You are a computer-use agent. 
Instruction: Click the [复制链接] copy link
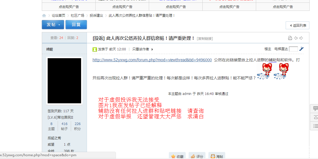click(x=205, y=38)
